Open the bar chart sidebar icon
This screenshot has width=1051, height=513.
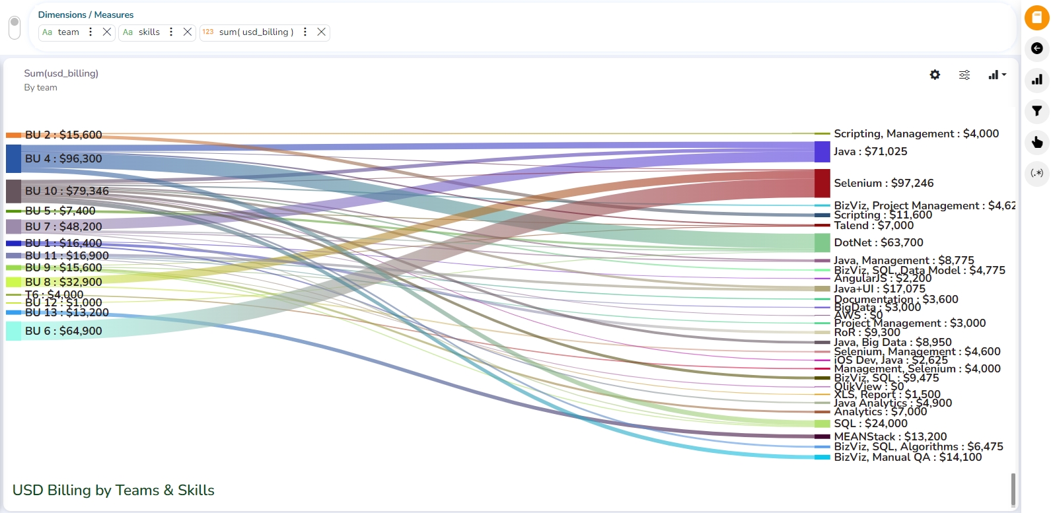click(x=1036, y=80)
